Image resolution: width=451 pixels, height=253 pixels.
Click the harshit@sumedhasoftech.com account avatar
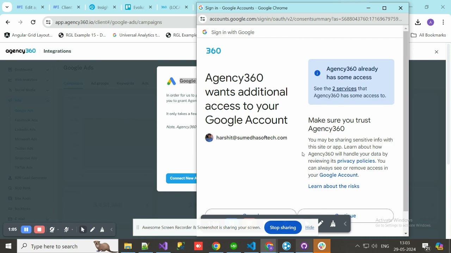(209, 138)
